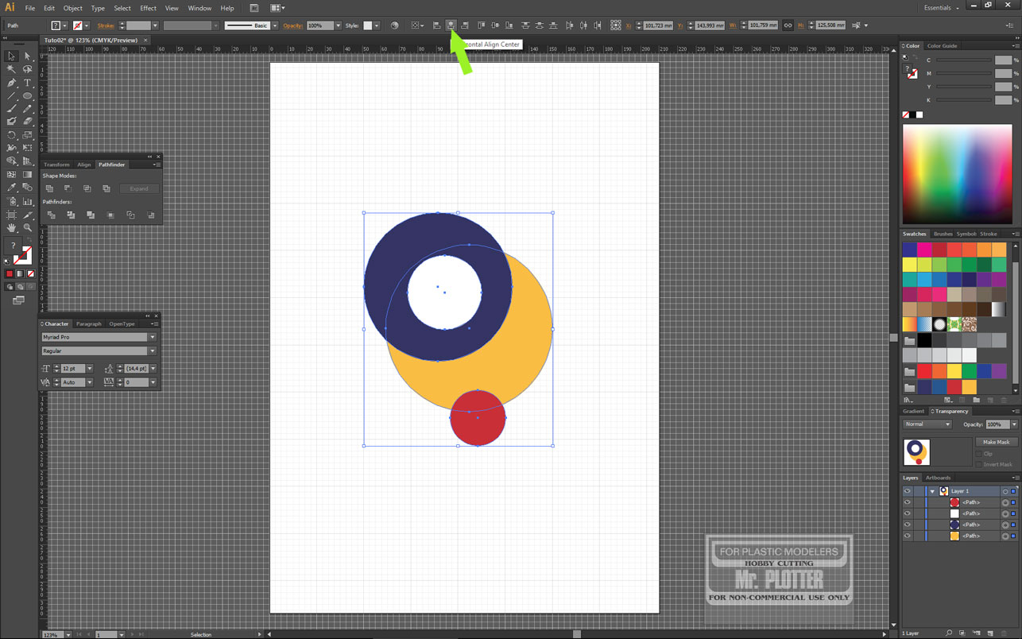Select the Direct Selection tool
Screen dimensions: 1022x639
tap(27, 56)
